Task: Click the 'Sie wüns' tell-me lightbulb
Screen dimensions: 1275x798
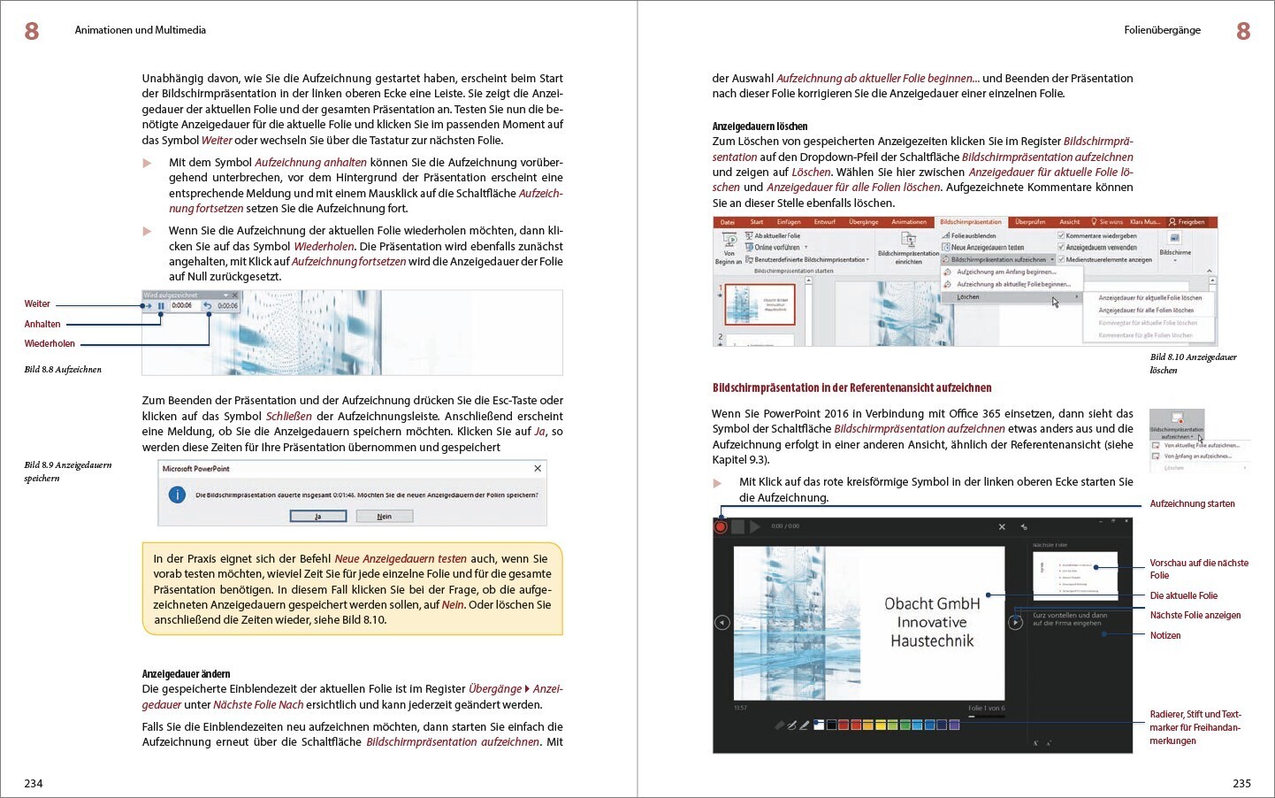Action: click(1107, 222)
